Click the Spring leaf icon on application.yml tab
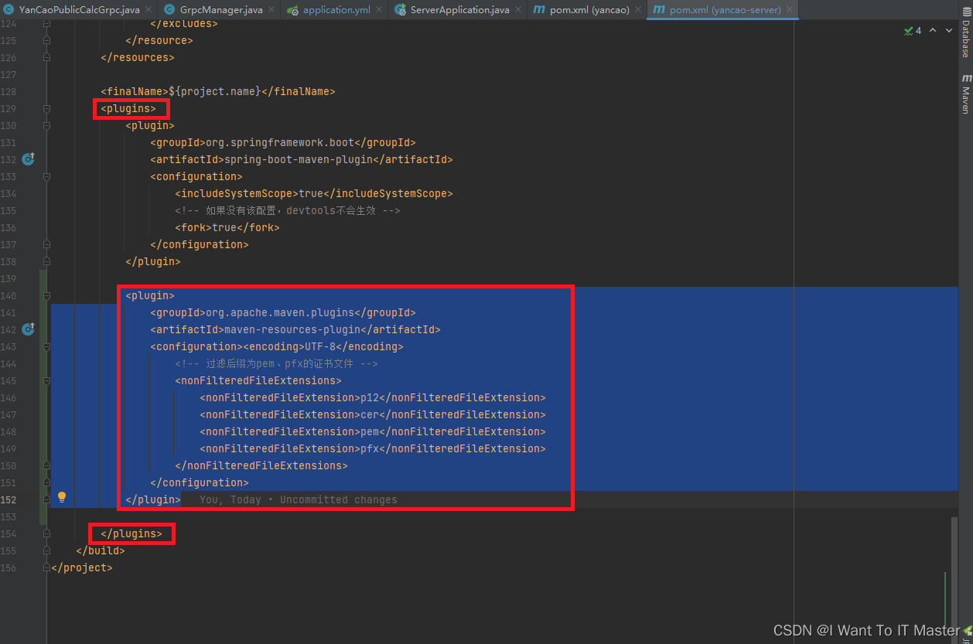 pyautogui.click(x=292, y=10)
